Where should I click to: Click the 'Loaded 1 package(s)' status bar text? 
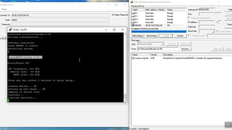pyautogui.click(x=139, y=129)
